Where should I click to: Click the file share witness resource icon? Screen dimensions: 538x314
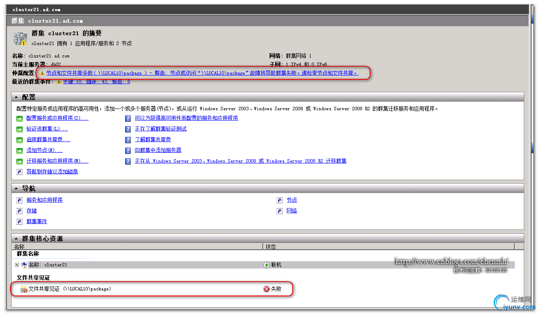pos(24,290)
